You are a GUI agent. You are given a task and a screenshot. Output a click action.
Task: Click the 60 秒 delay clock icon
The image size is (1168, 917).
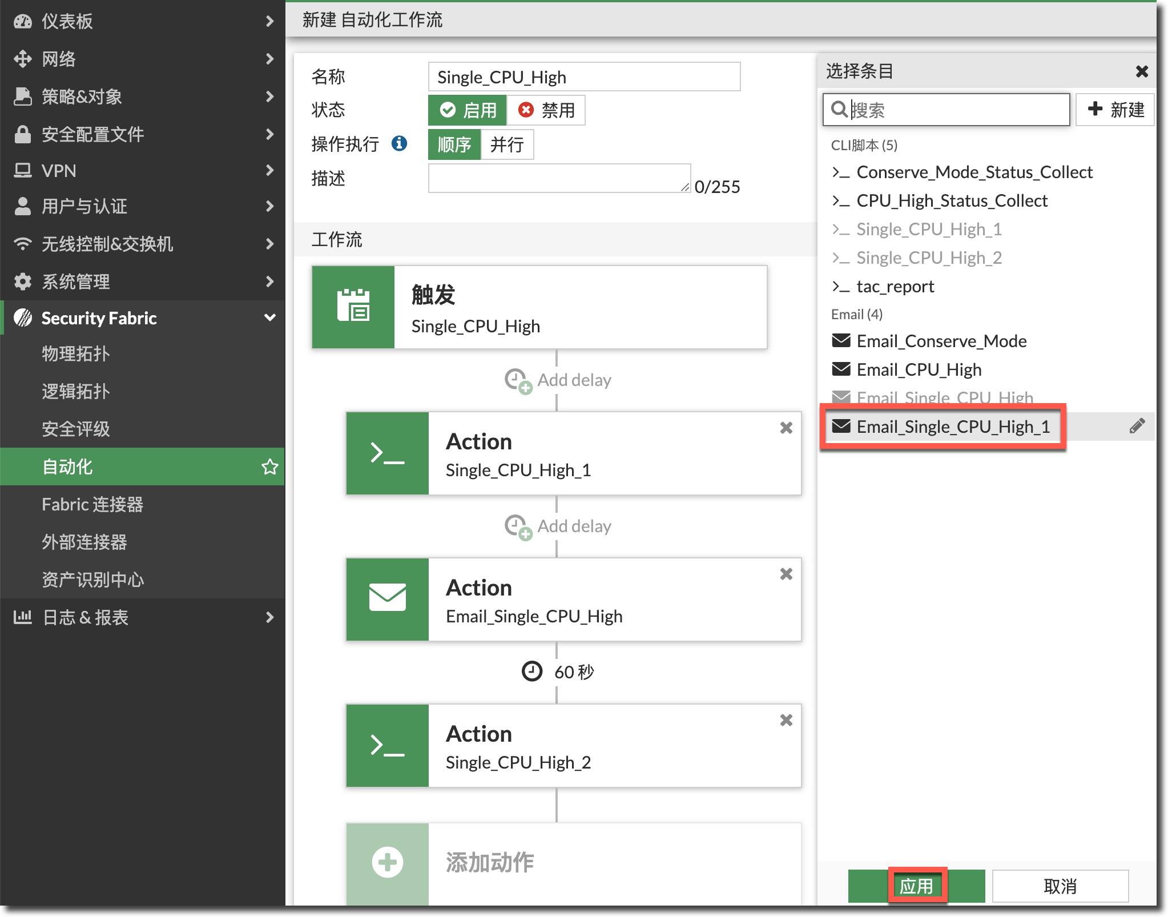[532, 671]
